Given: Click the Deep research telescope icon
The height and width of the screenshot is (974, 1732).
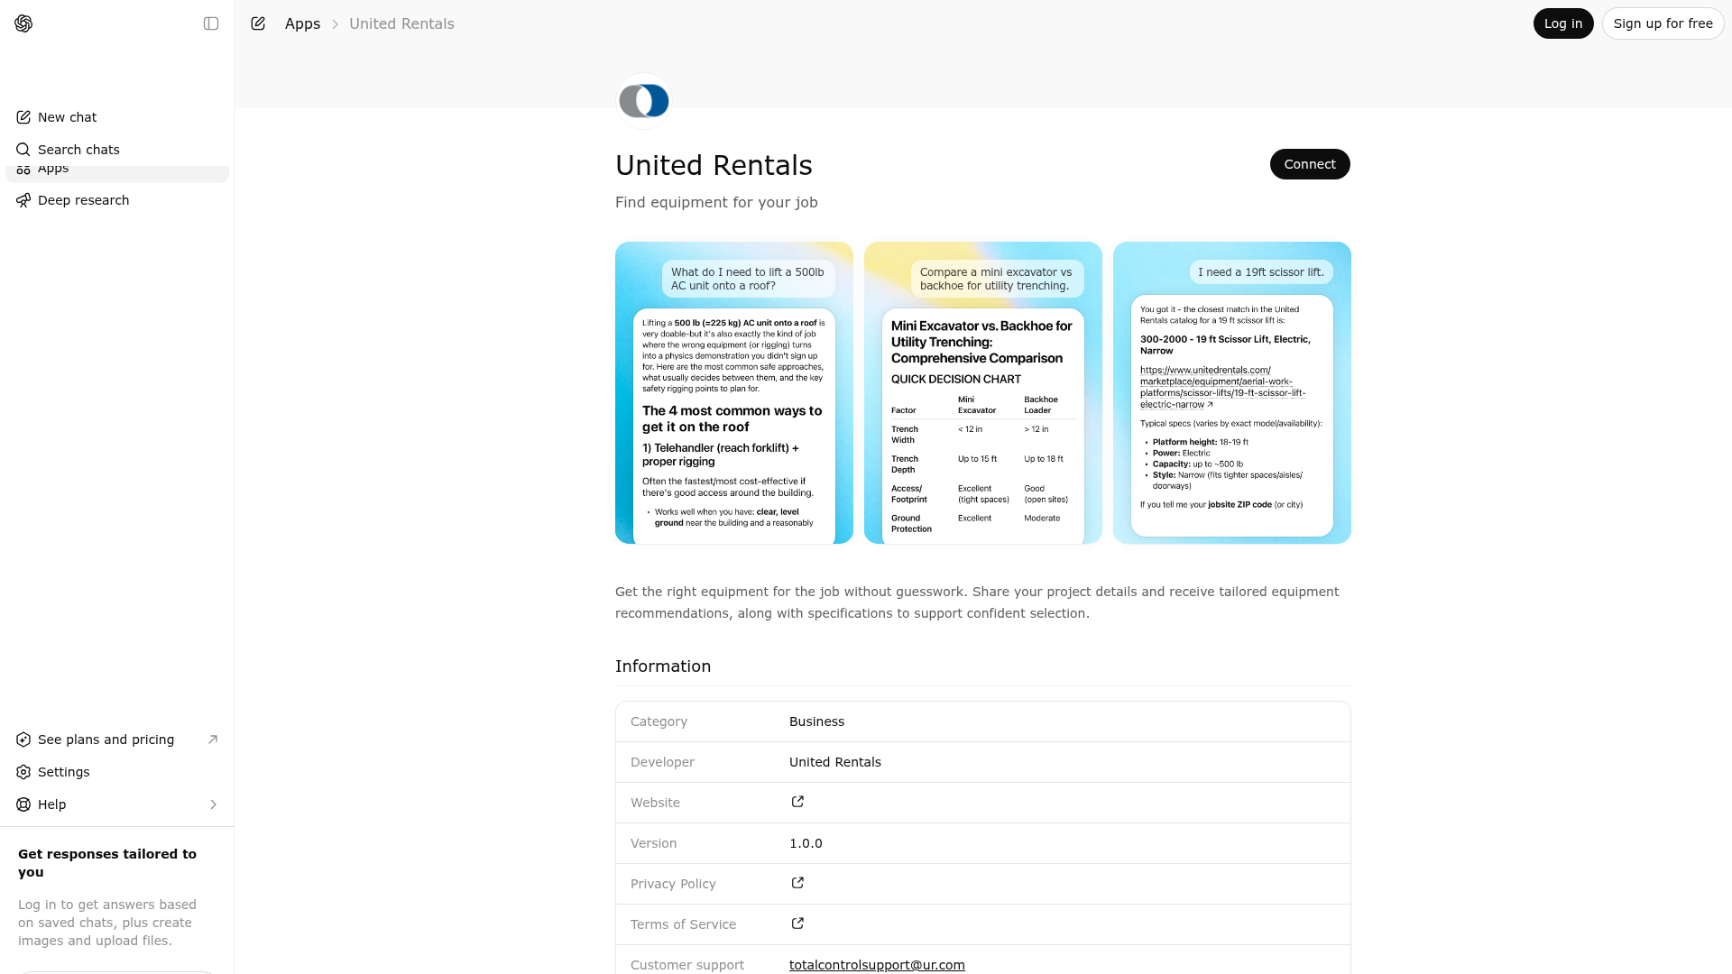Looking at the screenshot, I should (x=23, y=200).
